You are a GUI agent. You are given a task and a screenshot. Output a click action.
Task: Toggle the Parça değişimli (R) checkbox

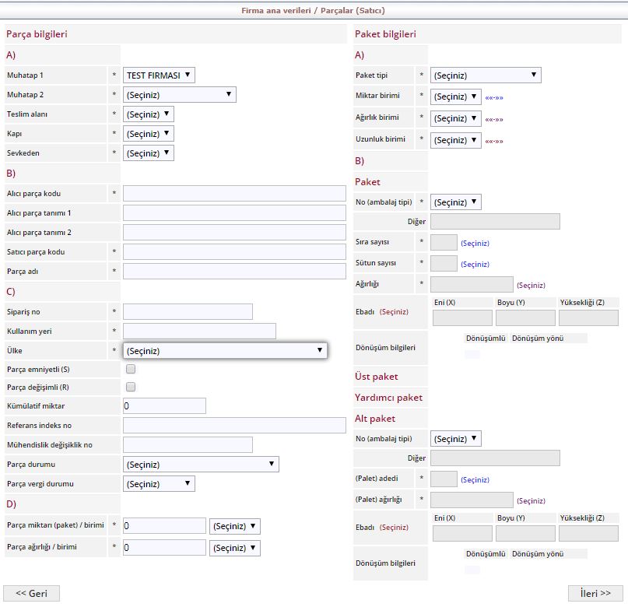pos(131,387)
